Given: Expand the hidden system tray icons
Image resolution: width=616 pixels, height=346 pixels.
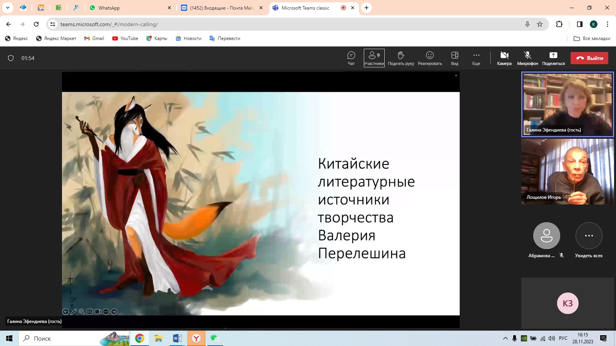Looking at the screenshot, I should coord(505,338).
